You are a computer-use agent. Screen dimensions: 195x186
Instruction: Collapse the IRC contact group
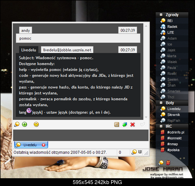[161, 126]
